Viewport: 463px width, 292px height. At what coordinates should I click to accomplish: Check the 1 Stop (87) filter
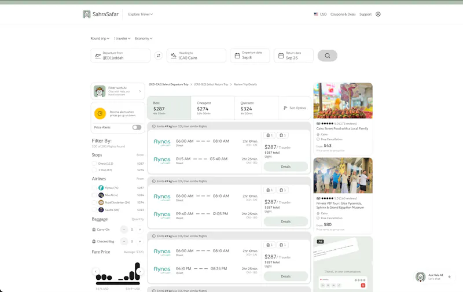[x=94, y=170]
